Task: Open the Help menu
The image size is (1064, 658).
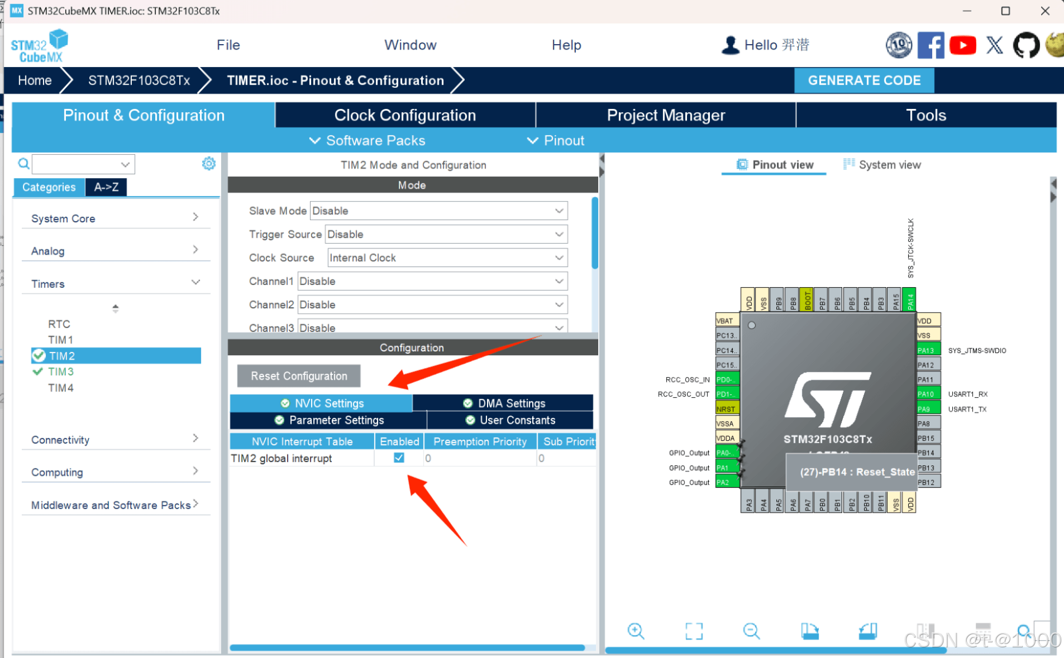Action: tap(566, 45)
